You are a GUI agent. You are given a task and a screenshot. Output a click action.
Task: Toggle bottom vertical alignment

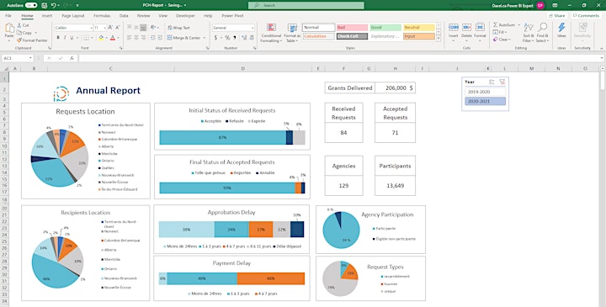[143, 28]
